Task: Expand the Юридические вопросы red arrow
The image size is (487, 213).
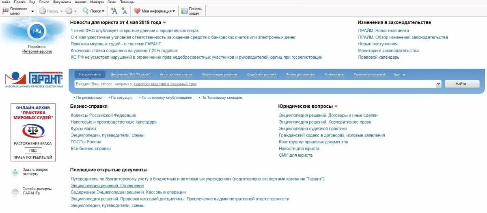Action: pyautogui.click(x=336, y=106)
